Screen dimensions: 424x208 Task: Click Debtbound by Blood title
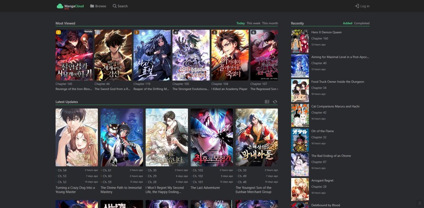pyautogui.click(x=326, y=205)
